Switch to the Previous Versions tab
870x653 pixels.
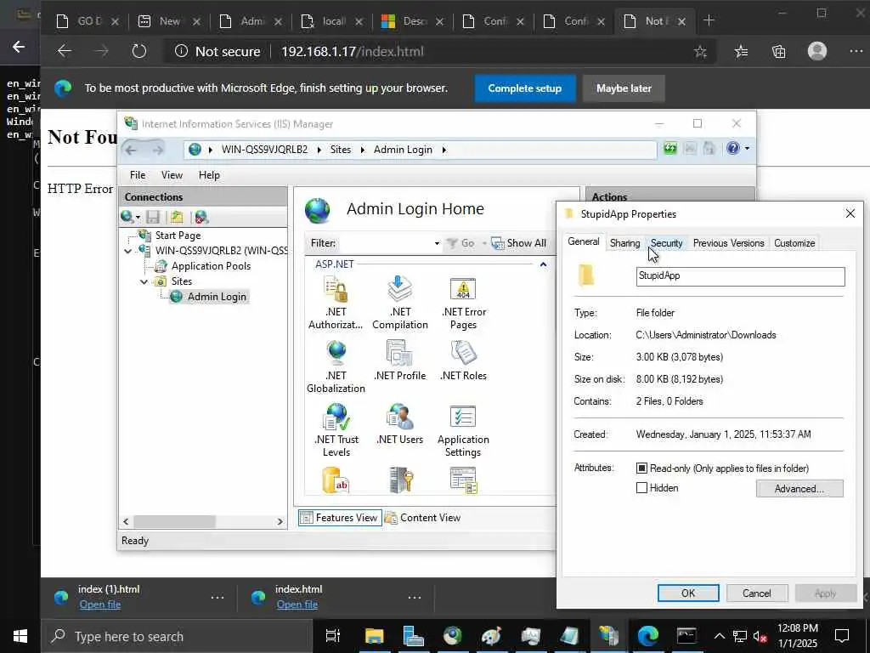(x=728, y=243)
